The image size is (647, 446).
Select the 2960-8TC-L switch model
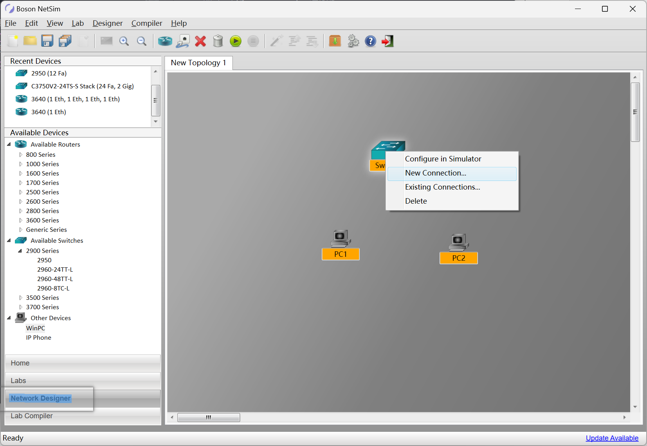tap(53, 288)
